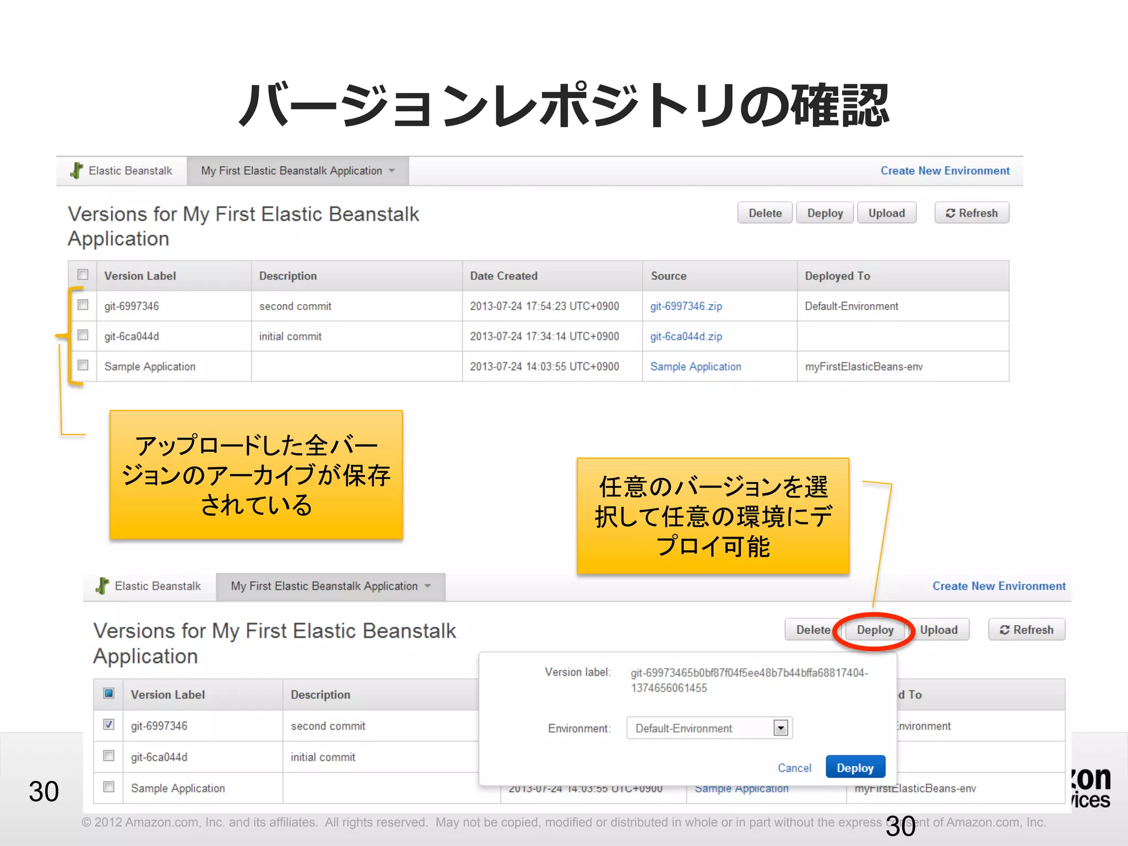Click date '2013-07-24 14:03:55 UTC+0900' in upper table

tap(544, 367)
